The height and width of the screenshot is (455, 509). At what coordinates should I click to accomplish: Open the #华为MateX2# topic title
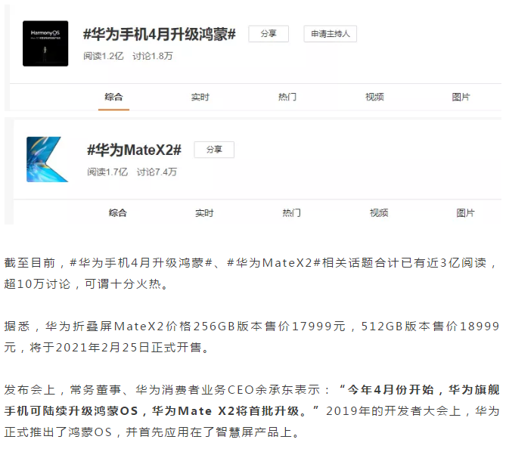coord(134,150)
